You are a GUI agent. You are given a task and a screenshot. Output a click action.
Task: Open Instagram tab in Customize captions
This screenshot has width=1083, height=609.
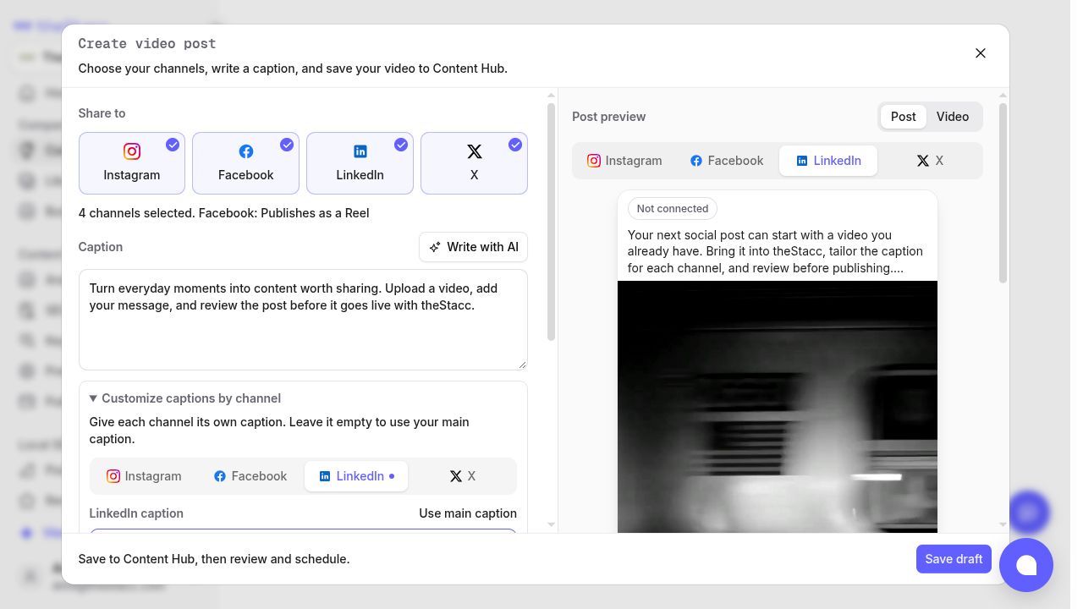pos(144,476)
